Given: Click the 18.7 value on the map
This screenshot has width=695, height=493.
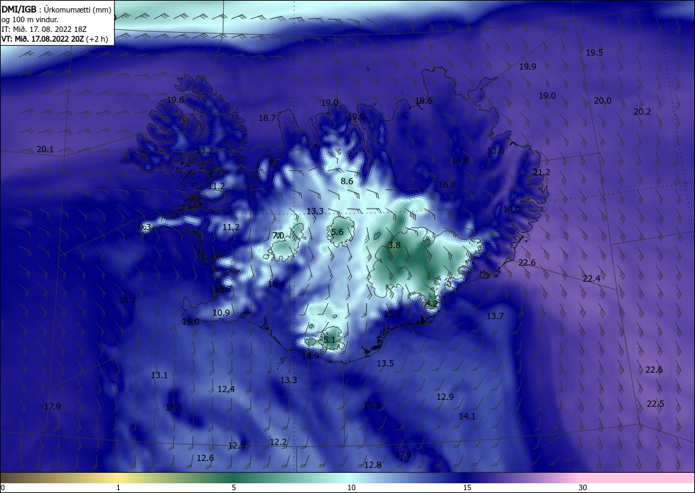Looking at the screenshot, I should [x=268, y=118].
